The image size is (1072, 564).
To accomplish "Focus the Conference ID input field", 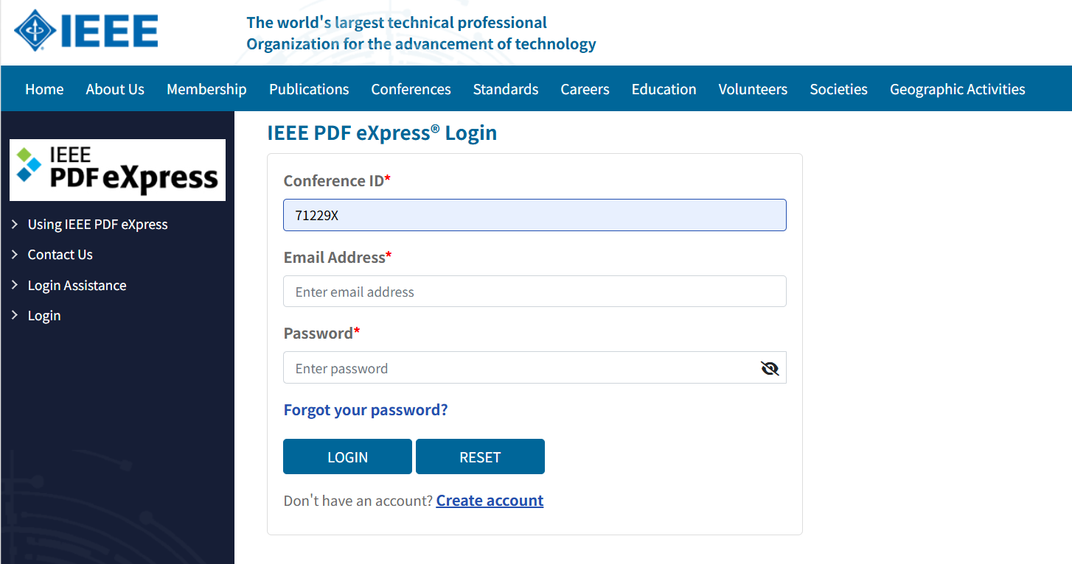I will [535, 215].
